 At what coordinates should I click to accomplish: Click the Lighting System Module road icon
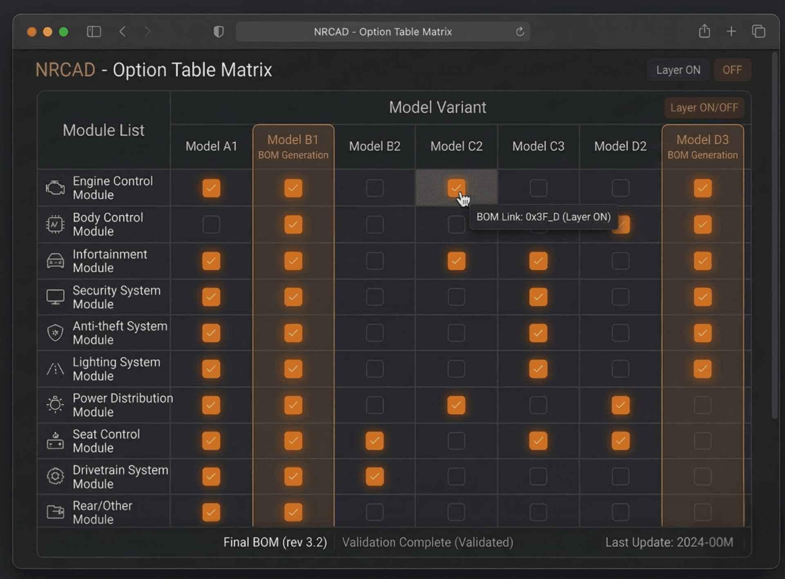tap(55, 369)
